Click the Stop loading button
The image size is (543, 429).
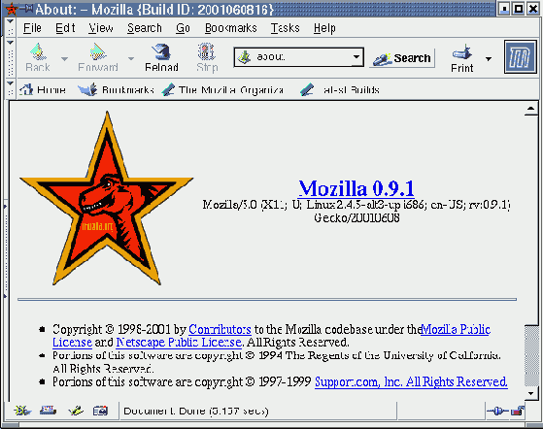tap(207, 58)
